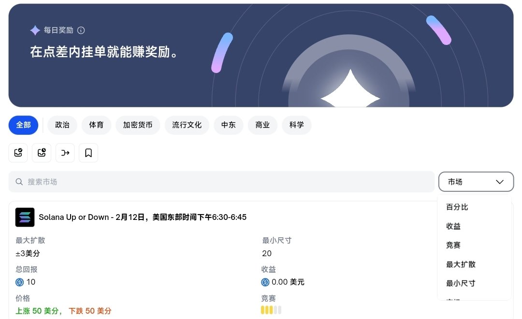The image size is (522, 319).
Task: Click the sparkle star icon beside 每日奖励
Action: (35, 30)
